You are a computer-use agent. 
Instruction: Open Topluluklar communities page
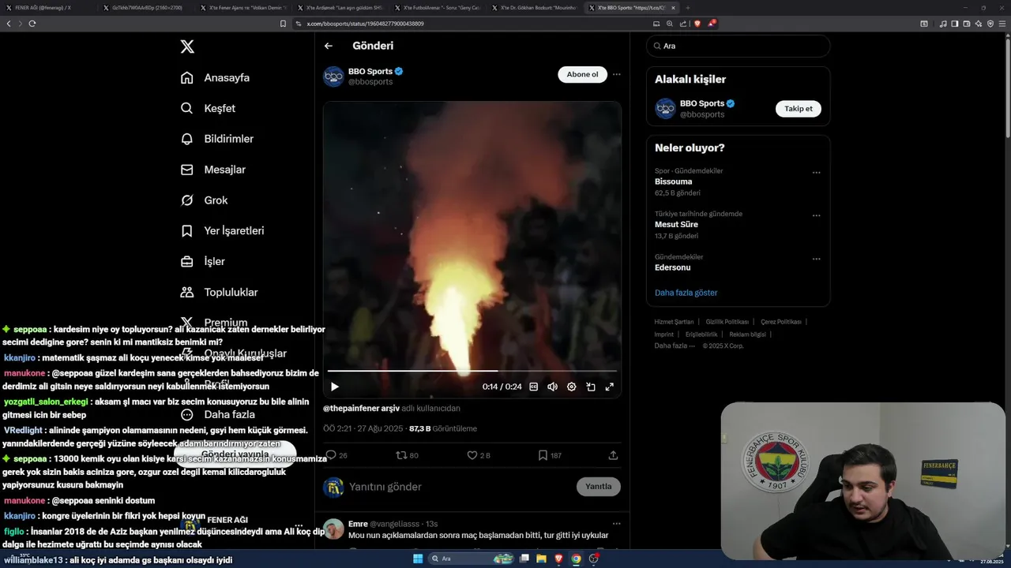coord(219,292)
